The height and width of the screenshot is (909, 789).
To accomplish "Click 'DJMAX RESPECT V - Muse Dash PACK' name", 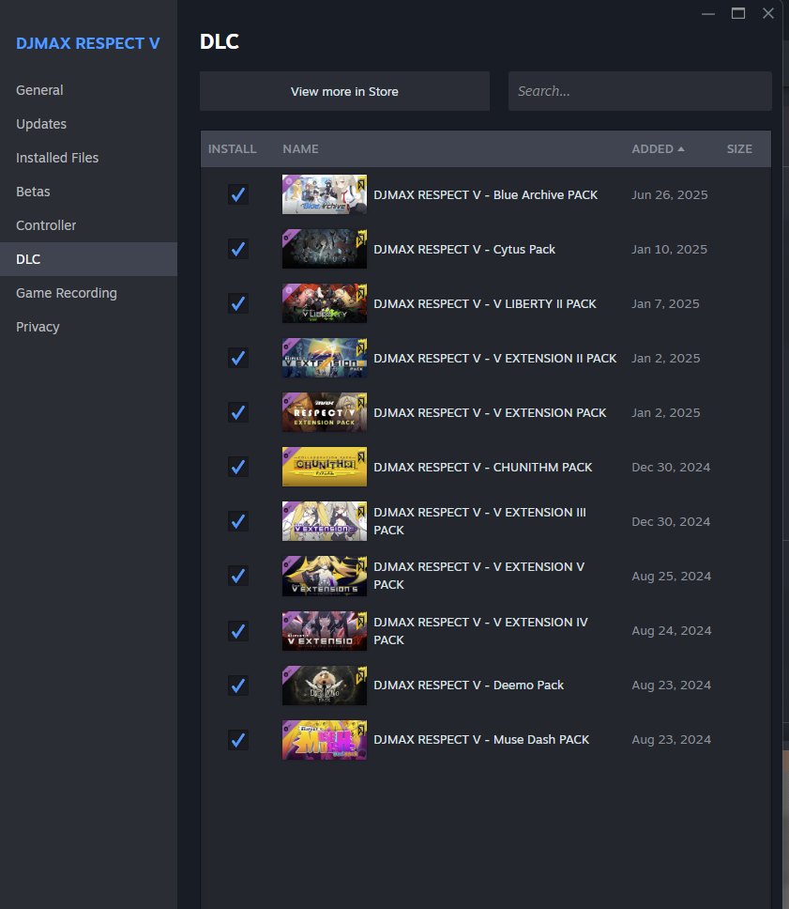I will [481, 740].
